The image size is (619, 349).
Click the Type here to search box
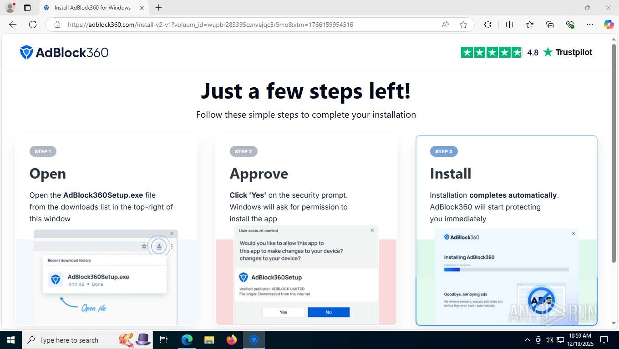[x=88, y=340]
